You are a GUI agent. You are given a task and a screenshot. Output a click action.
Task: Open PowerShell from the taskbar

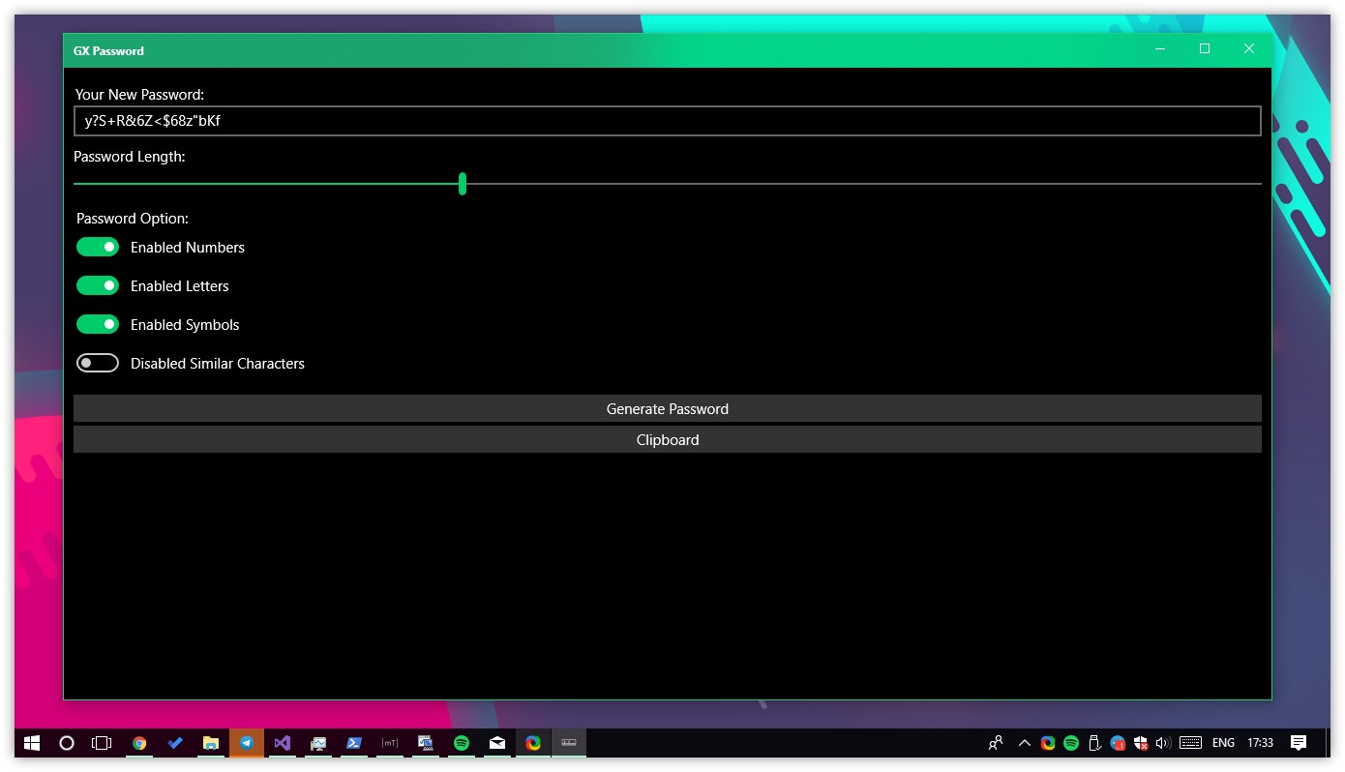click(354, 743)
